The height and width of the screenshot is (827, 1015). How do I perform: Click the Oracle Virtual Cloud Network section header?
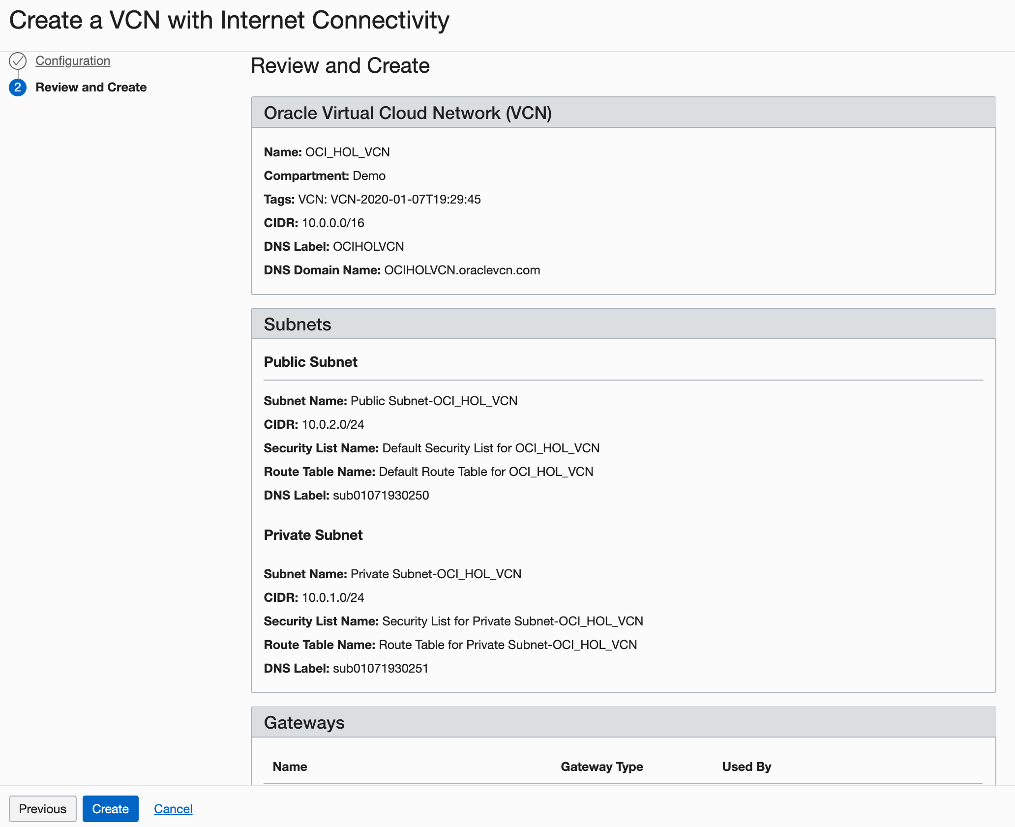(x=408, y=113)
